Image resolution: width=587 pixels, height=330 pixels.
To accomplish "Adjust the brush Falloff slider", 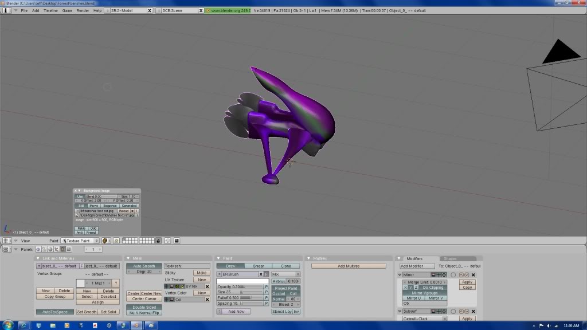I will pyautogui.click(x=240, y=298).
